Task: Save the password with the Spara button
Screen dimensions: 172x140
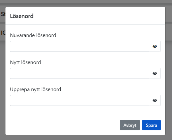Action: click(151, 125)
